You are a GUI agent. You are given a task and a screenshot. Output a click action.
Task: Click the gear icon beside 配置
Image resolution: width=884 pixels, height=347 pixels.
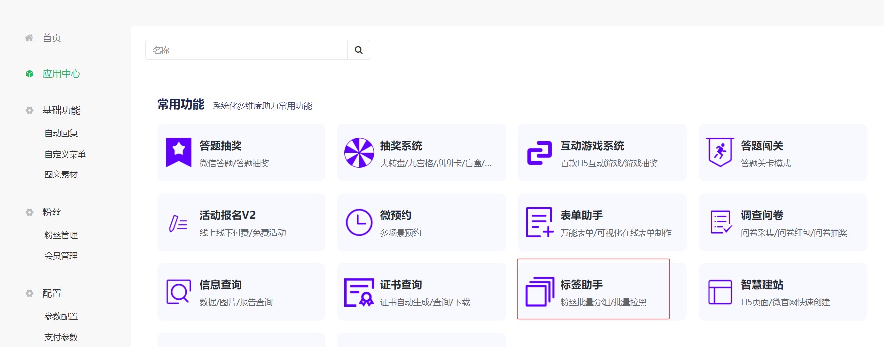(29, 293)
